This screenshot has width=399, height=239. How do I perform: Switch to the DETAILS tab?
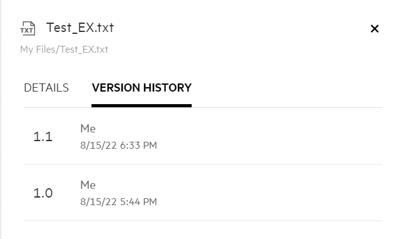point(46,88)
